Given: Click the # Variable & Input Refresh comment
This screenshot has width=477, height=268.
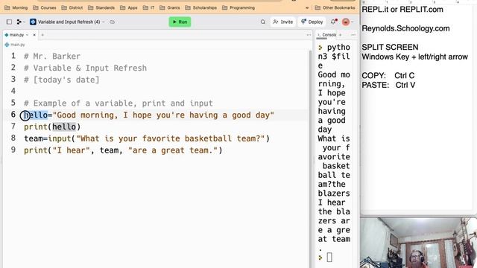Looking at the screenshot, I should [x=86, y=68].
